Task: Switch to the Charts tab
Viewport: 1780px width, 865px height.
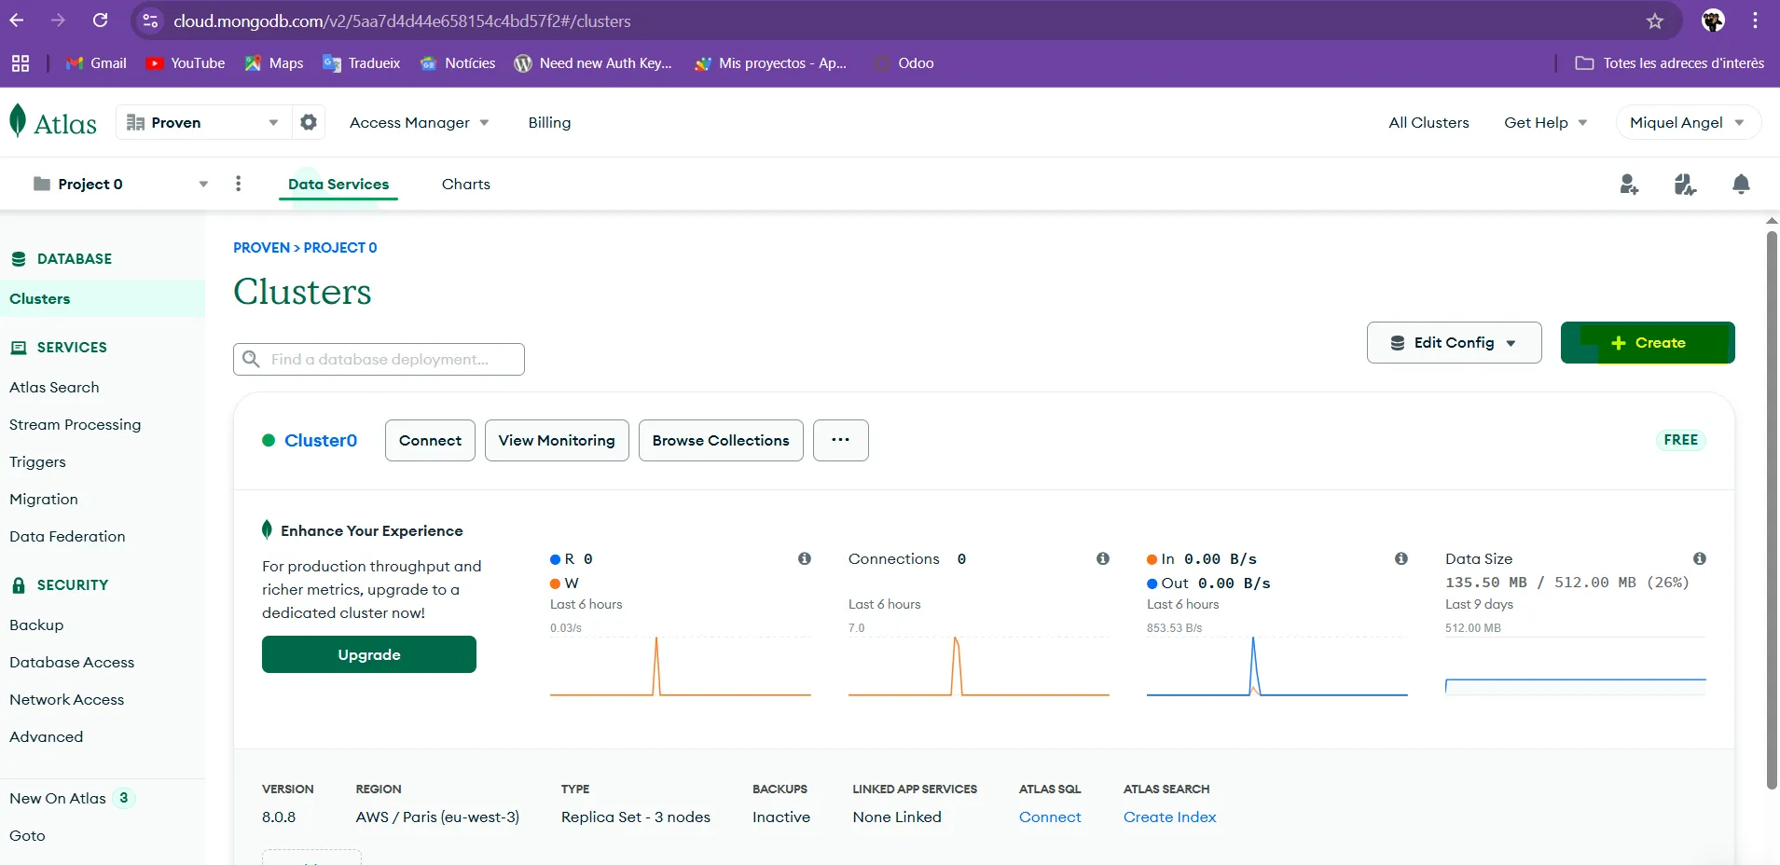Action: (465, 184)
